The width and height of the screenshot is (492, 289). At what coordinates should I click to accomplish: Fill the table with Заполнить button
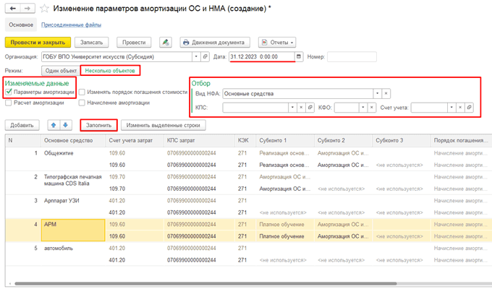(x=99, y=125)
